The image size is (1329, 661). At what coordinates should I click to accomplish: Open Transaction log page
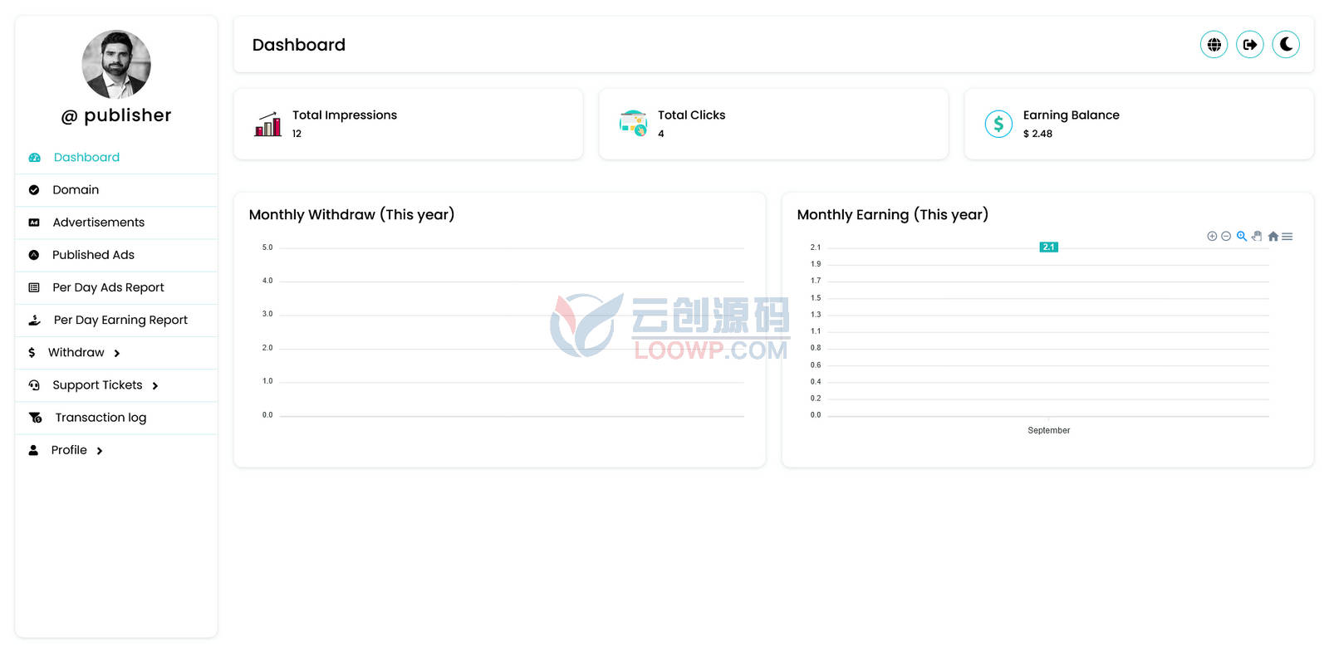click(116, 418)
